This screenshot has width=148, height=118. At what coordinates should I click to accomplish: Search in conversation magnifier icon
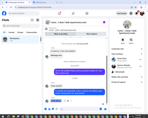(x=131, y=40)
